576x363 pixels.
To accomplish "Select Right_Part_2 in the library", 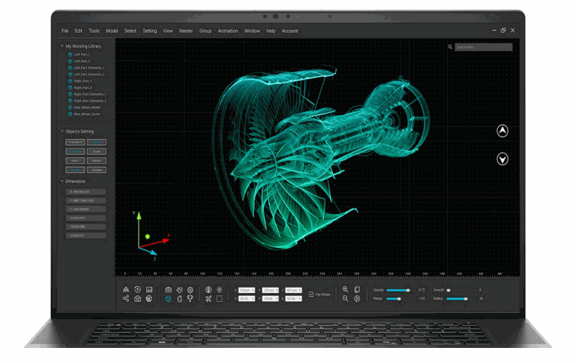I will [x=83, y=87].
